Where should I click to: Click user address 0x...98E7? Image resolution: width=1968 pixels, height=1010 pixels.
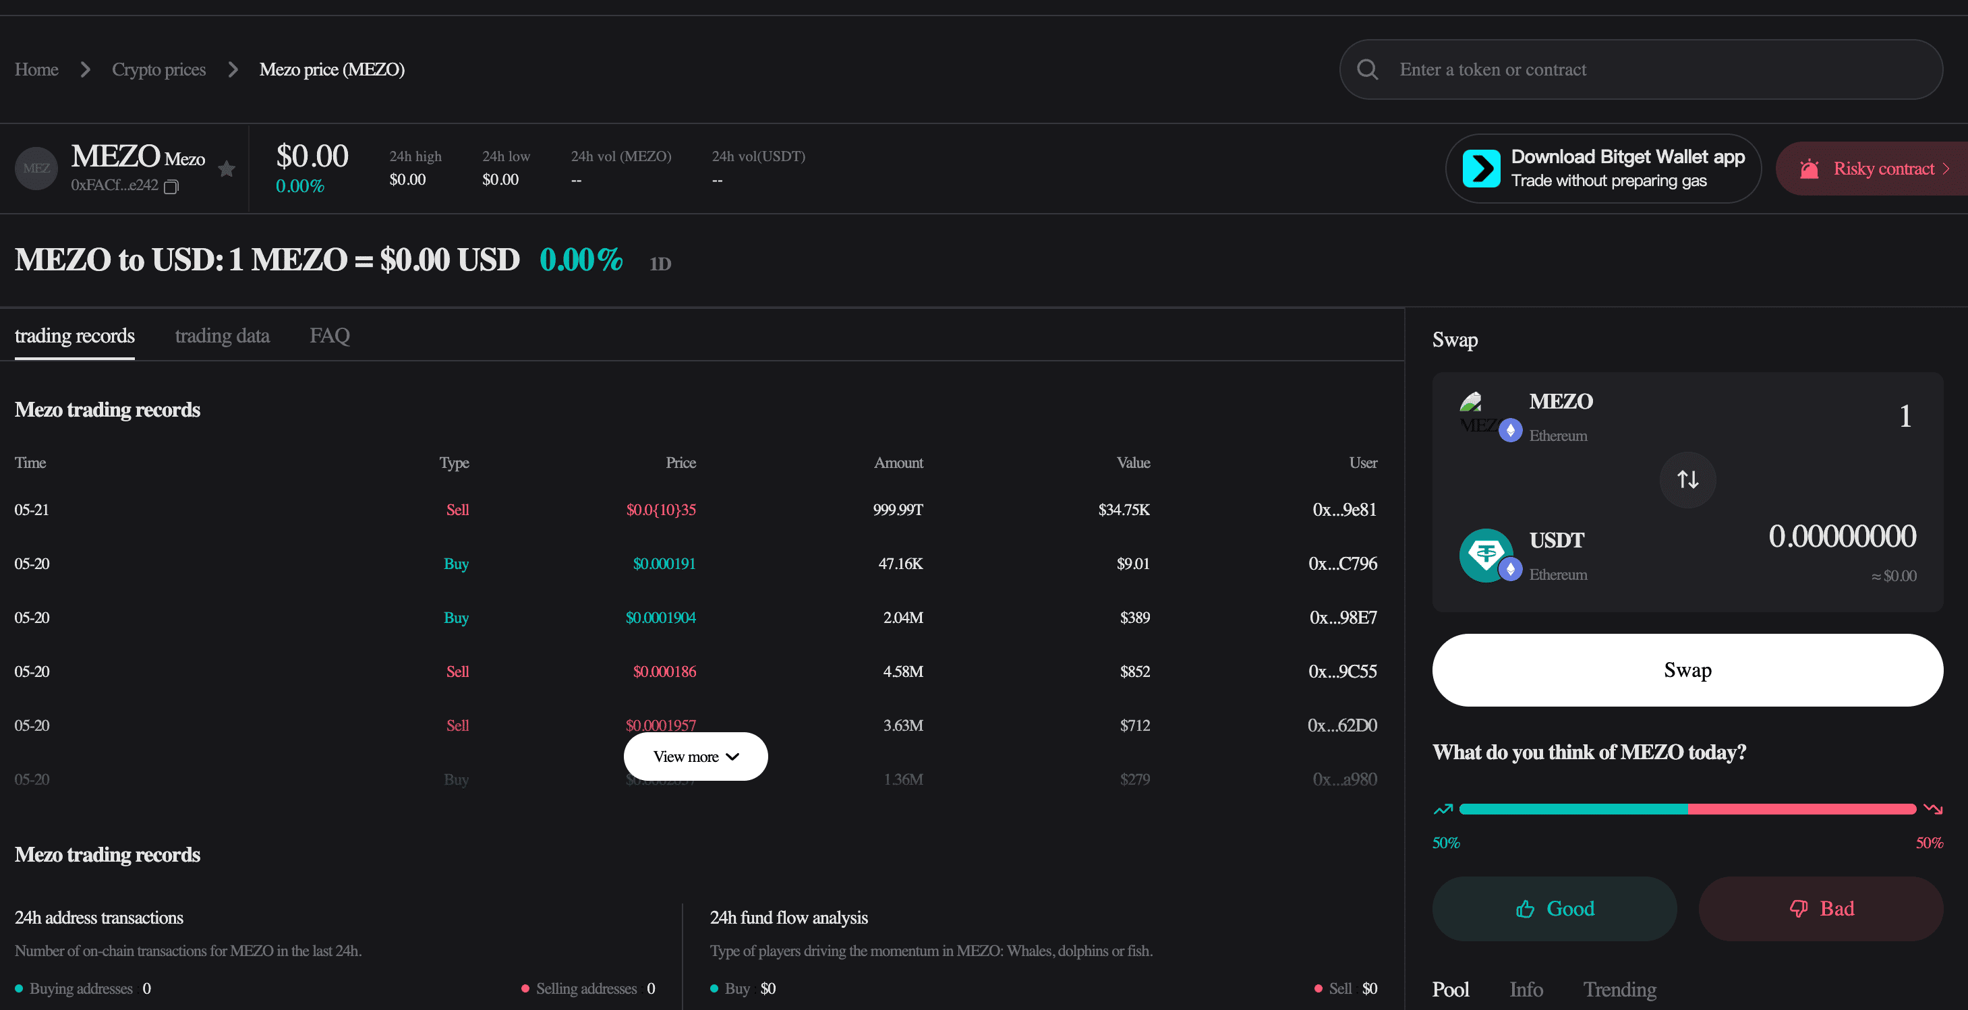pyautogui.click(x=1343, y=618)
